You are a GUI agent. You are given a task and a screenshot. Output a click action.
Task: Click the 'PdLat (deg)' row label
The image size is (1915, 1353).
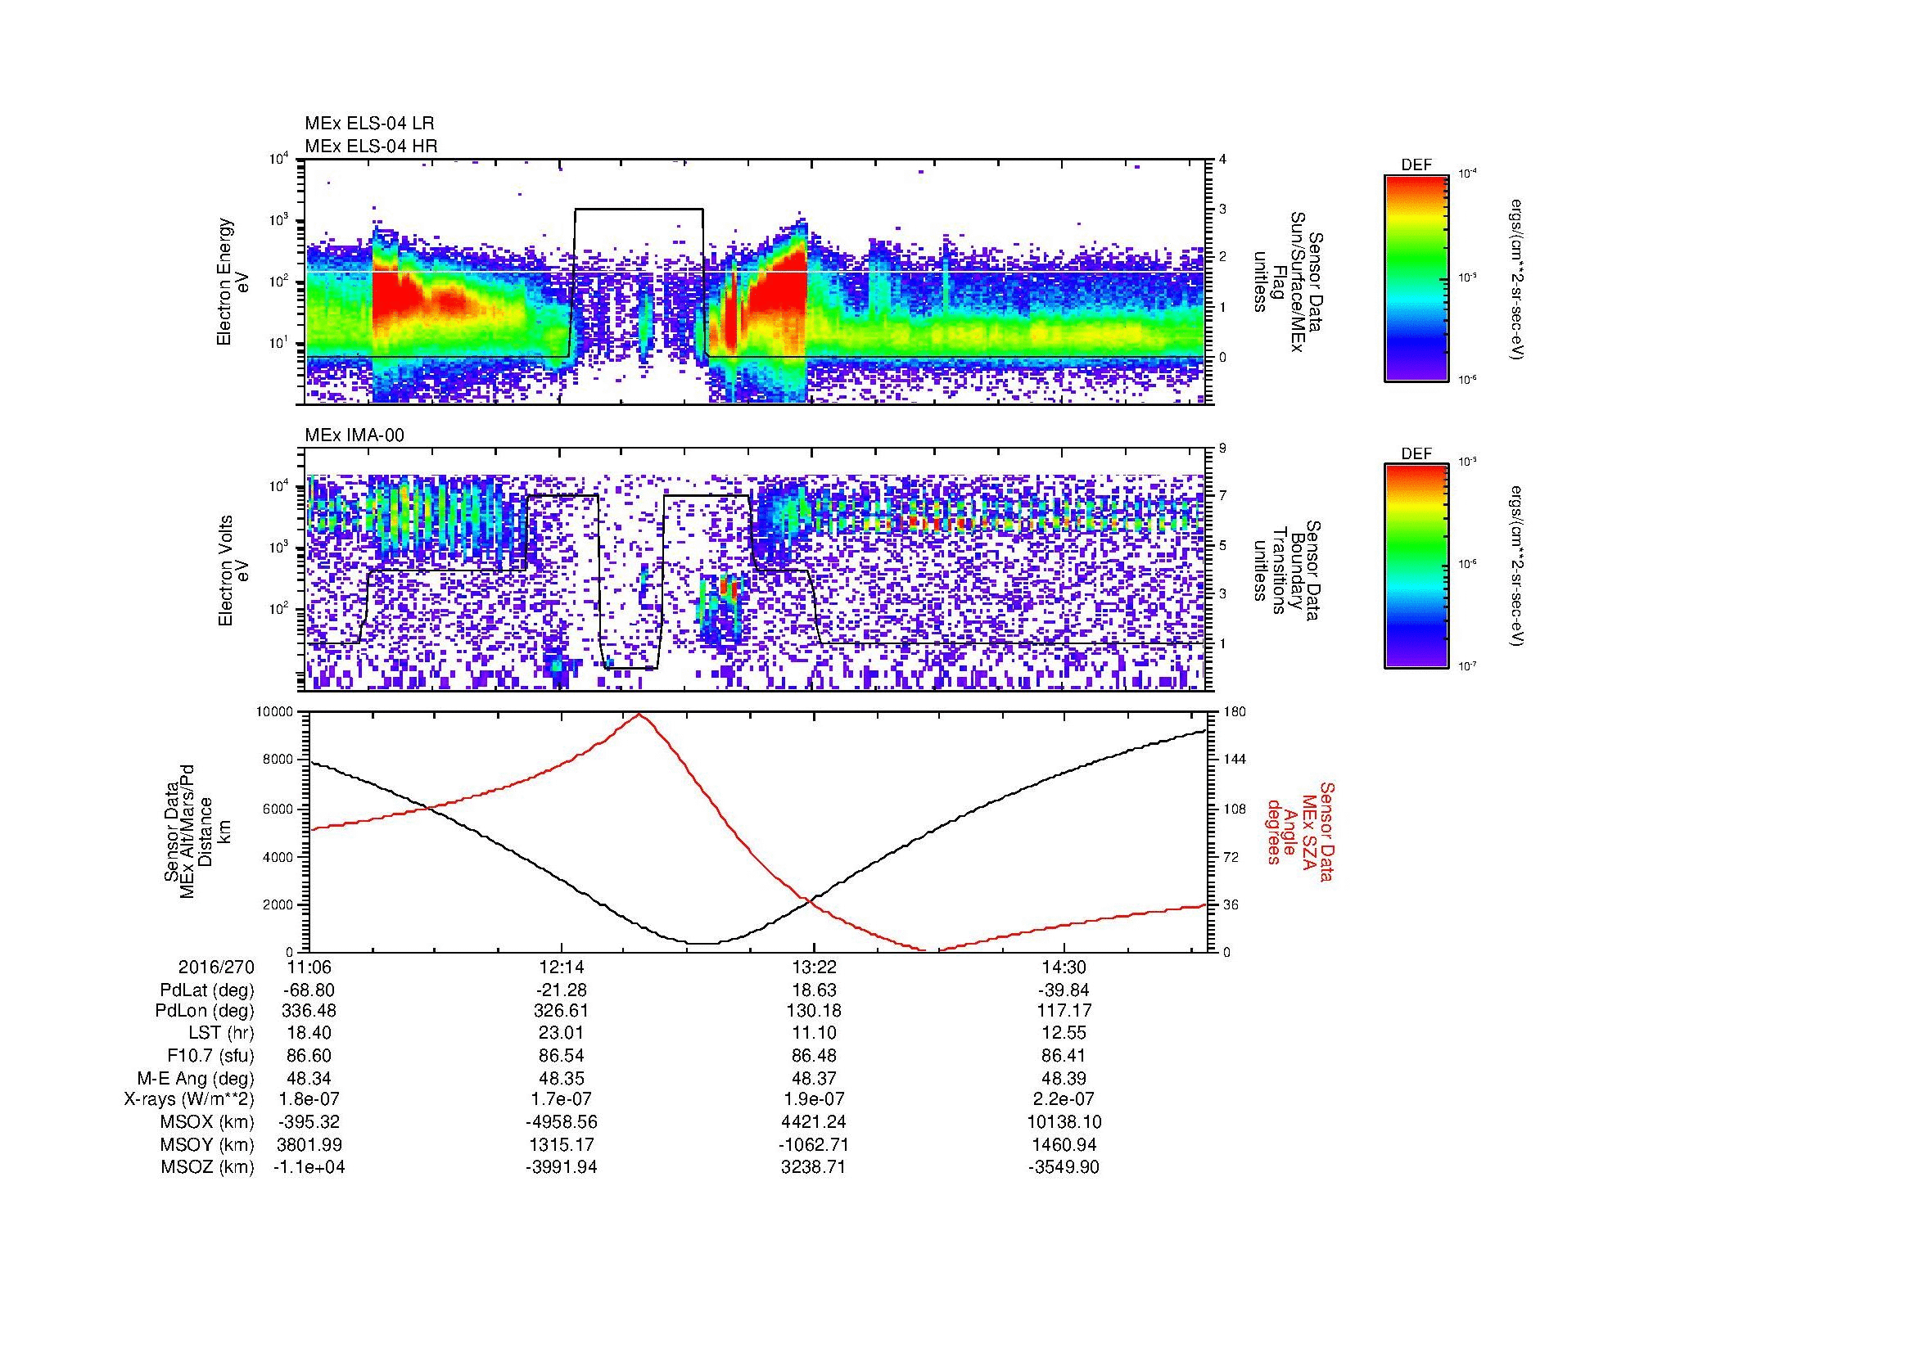(207, 990)
